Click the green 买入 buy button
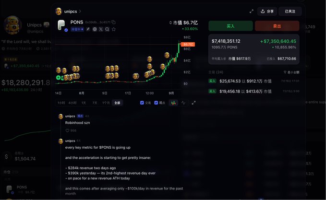 (x=230, y=26)
